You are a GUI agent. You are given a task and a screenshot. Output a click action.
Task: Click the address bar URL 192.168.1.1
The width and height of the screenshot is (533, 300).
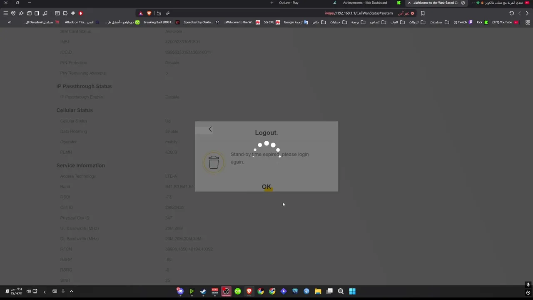point(359,13)
